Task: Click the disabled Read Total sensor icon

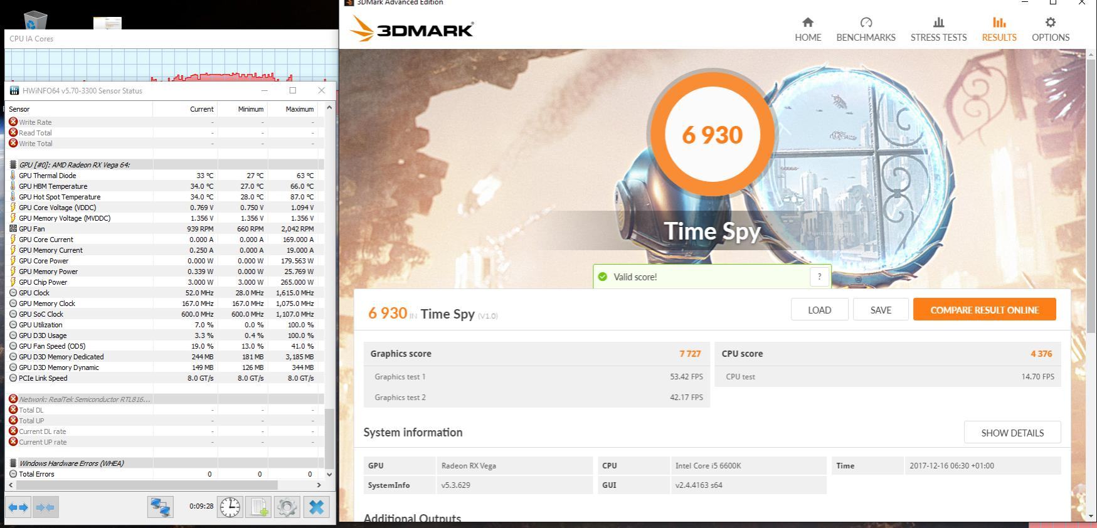Action: point(13,132)
